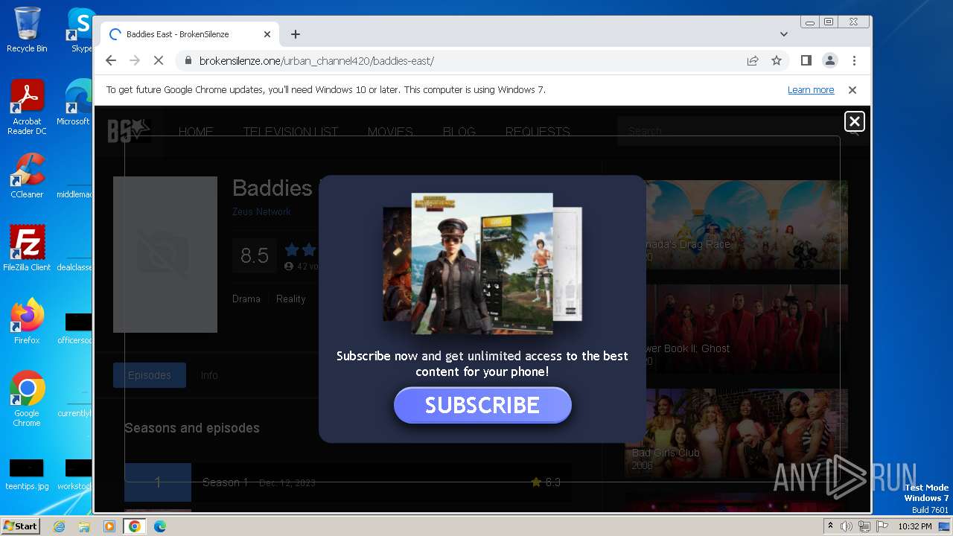The height and width of the screenshot is (536, 953).
Task: Share this page from the address bar
Action: click(753, 61)
